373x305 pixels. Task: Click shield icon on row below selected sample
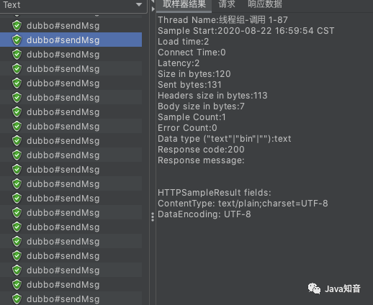pyautogui.click(x=17, y=55)
